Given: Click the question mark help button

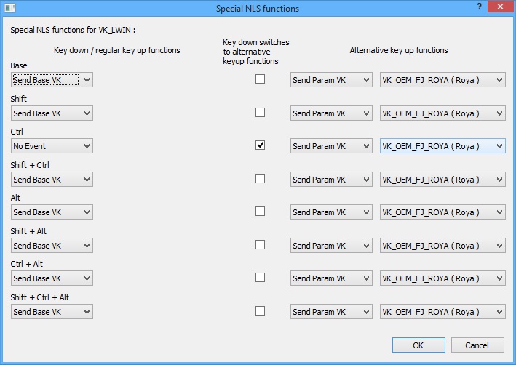Looking at the screenshot, I should [x=479, y=7].
